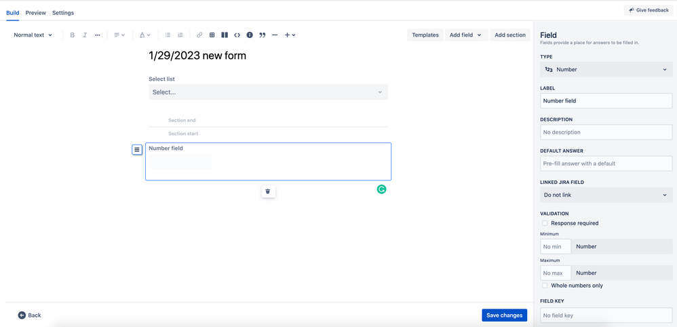Insert a bullet list
Image resolution: width=677 pixels, height=327 pixels.
pyautogui.click(x=168, y=35)
